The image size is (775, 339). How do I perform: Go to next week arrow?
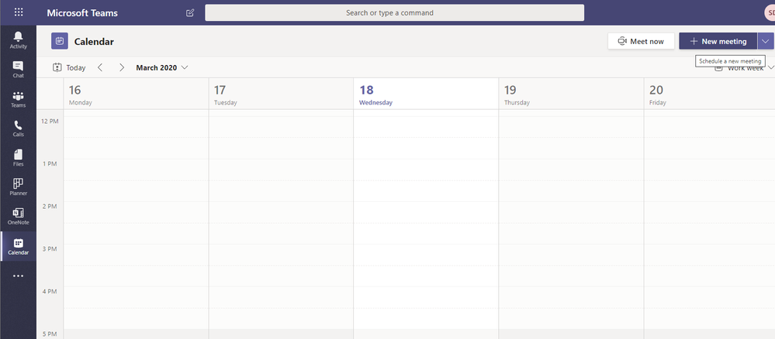pyautogui.click(x=122, y=67)
